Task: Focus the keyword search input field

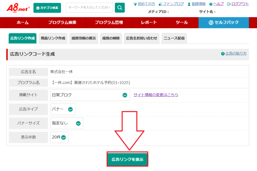Action: pyautogui.click(x=89, y=8)
